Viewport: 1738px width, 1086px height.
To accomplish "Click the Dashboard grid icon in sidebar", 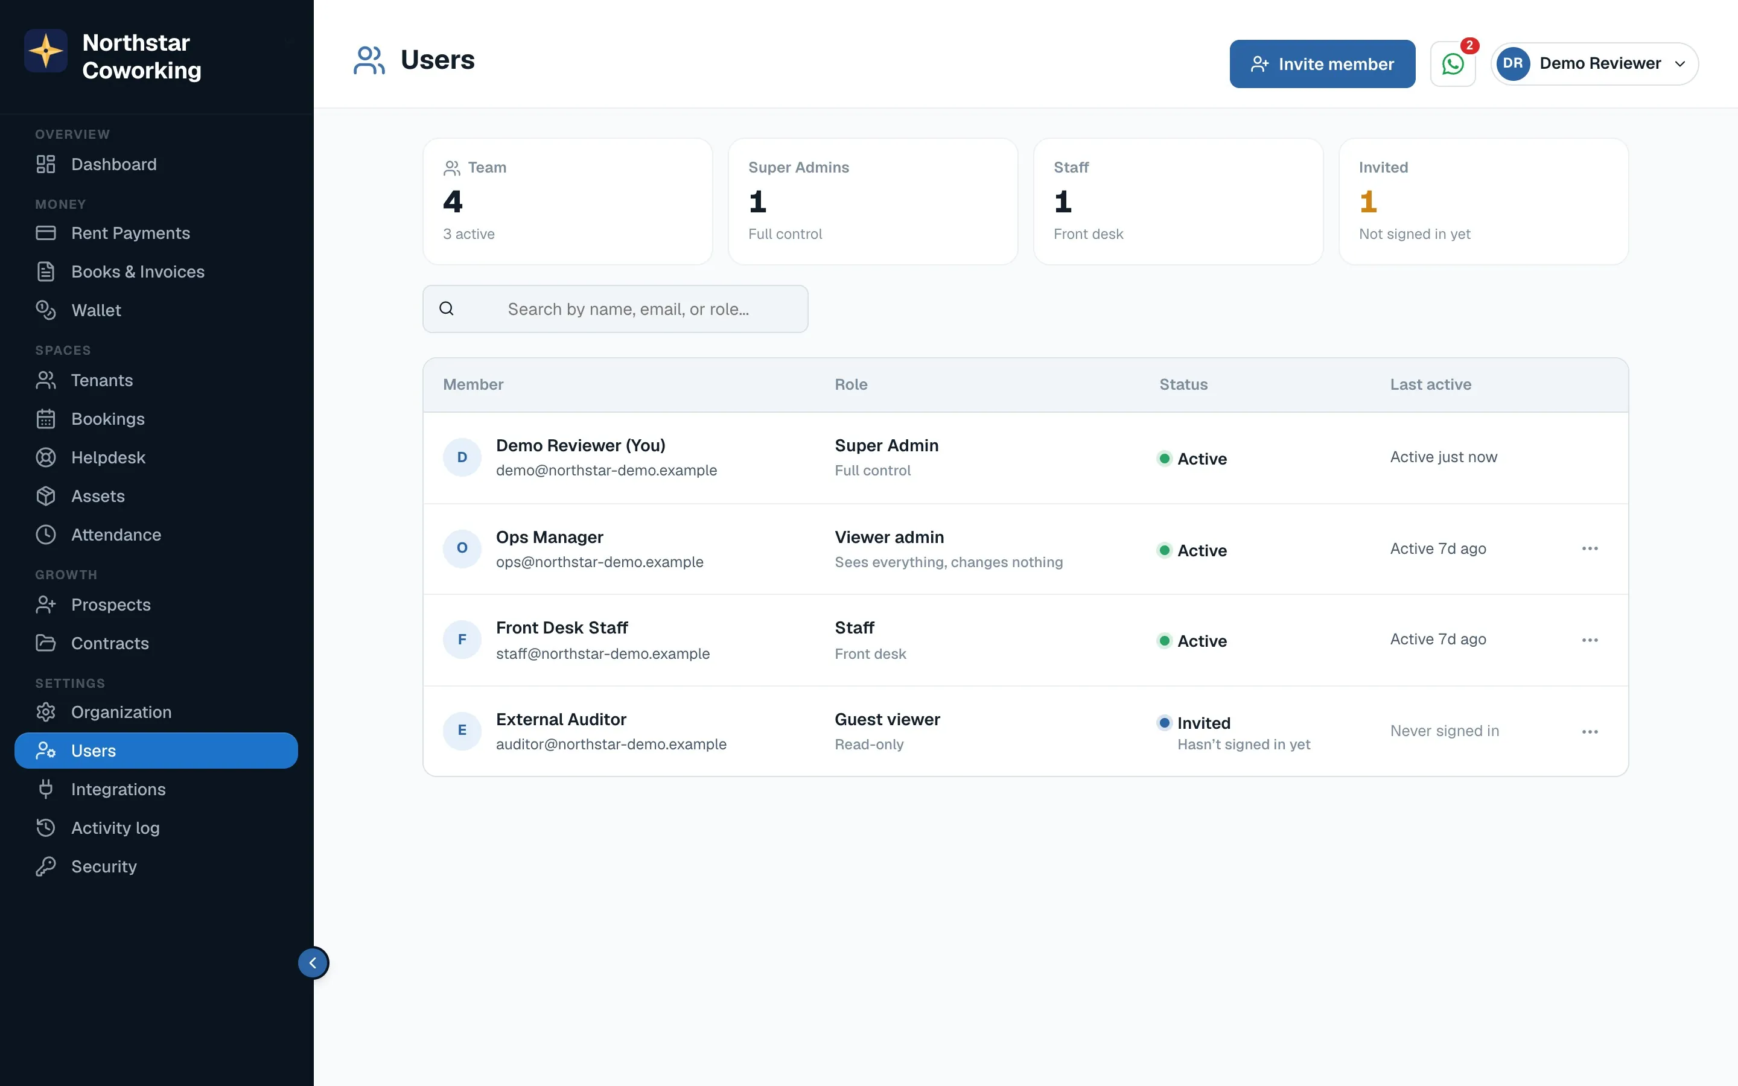I will coord(46,165).
